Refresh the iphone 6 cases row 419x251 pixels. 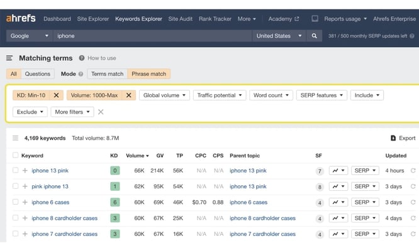[x=413, y=202]
